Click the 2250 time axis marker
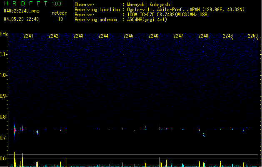The image size is (262, 167). pyautogui.click(x=253, y=35)
